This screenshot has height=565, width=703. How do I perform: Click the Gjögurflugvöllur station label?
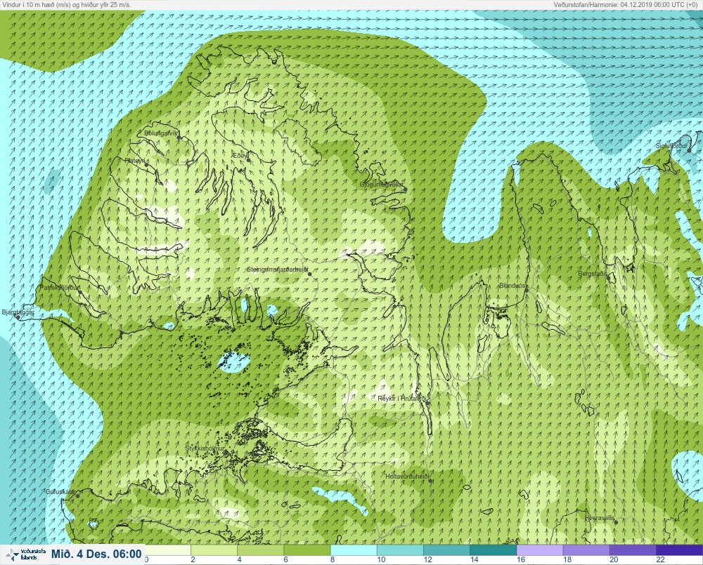point(382,185)
